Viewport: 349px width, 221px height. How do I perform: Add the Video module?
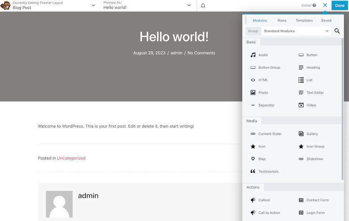coord(307,105)
